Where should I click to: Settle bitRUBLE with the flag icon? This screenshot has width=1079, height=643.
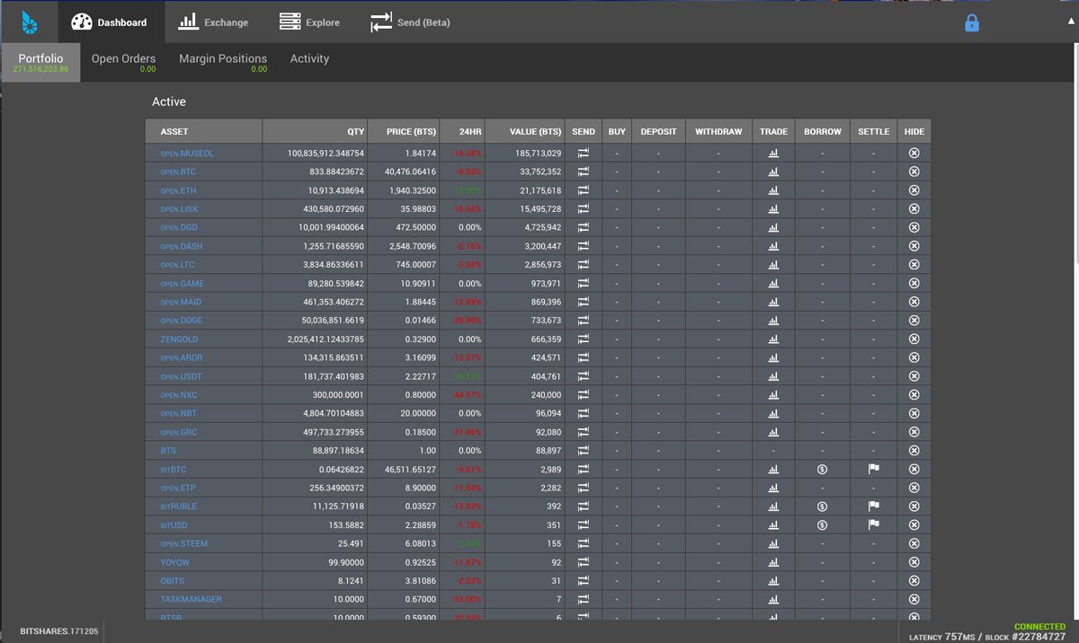pos(873,506)
